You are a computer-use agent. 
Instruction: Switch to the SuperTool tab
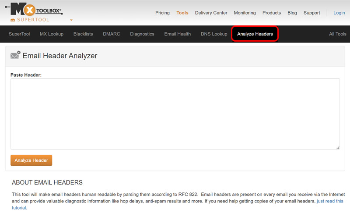19,34
